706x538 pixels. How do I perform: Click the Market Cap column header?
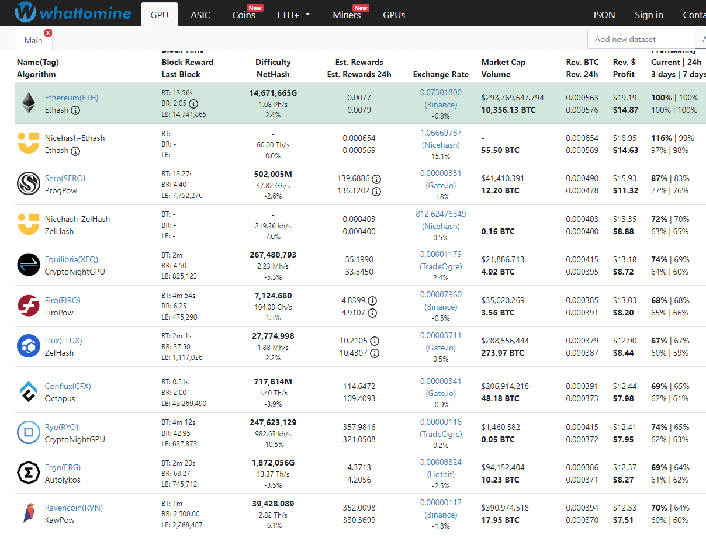(503, 62)
